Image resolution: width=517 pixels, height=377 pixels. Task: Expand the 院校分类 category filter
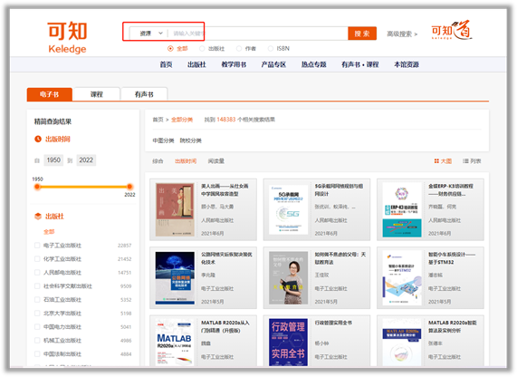190,140
